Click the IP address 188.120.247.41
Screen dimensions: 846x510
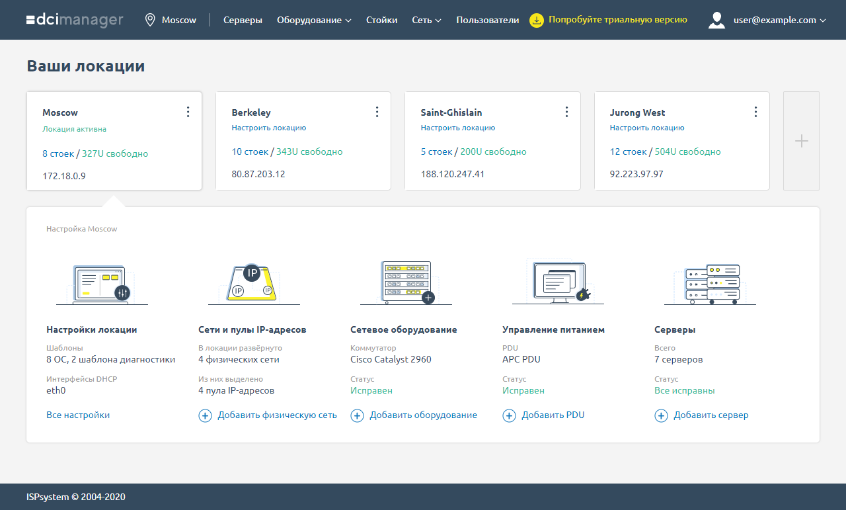(453, 174)
